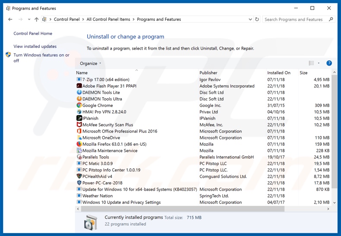Click the SpringTech Ltd. publisher cell
Image resolution: width=341 pixels, height=236 pixels.
point(214,196)
